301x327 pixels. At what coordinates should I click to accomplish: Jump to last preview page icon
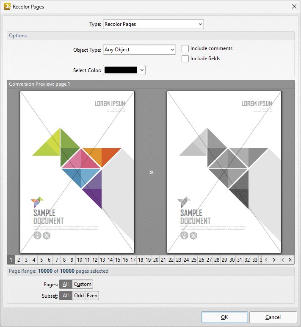pyautogui.click(x=290, y=260)
